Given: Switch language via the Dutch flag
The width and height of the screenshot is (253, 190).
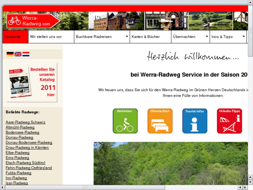Looking at the screenshot, I should point(26,54).
